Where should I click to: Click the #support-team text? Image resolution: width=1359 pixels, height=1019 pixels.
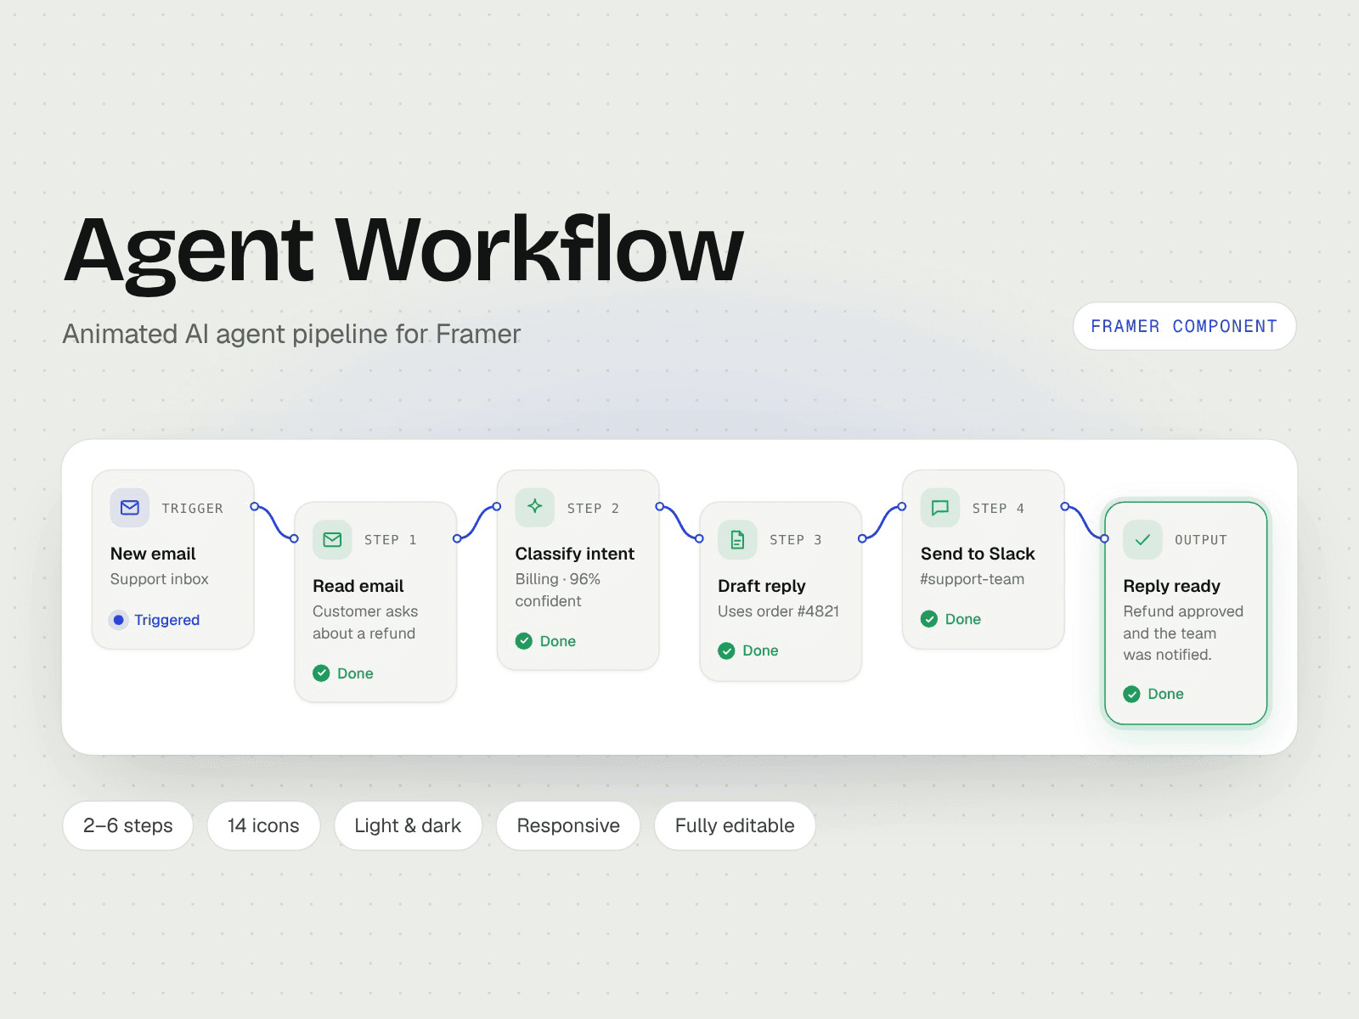pyautogui.click(x=973, y=579)
